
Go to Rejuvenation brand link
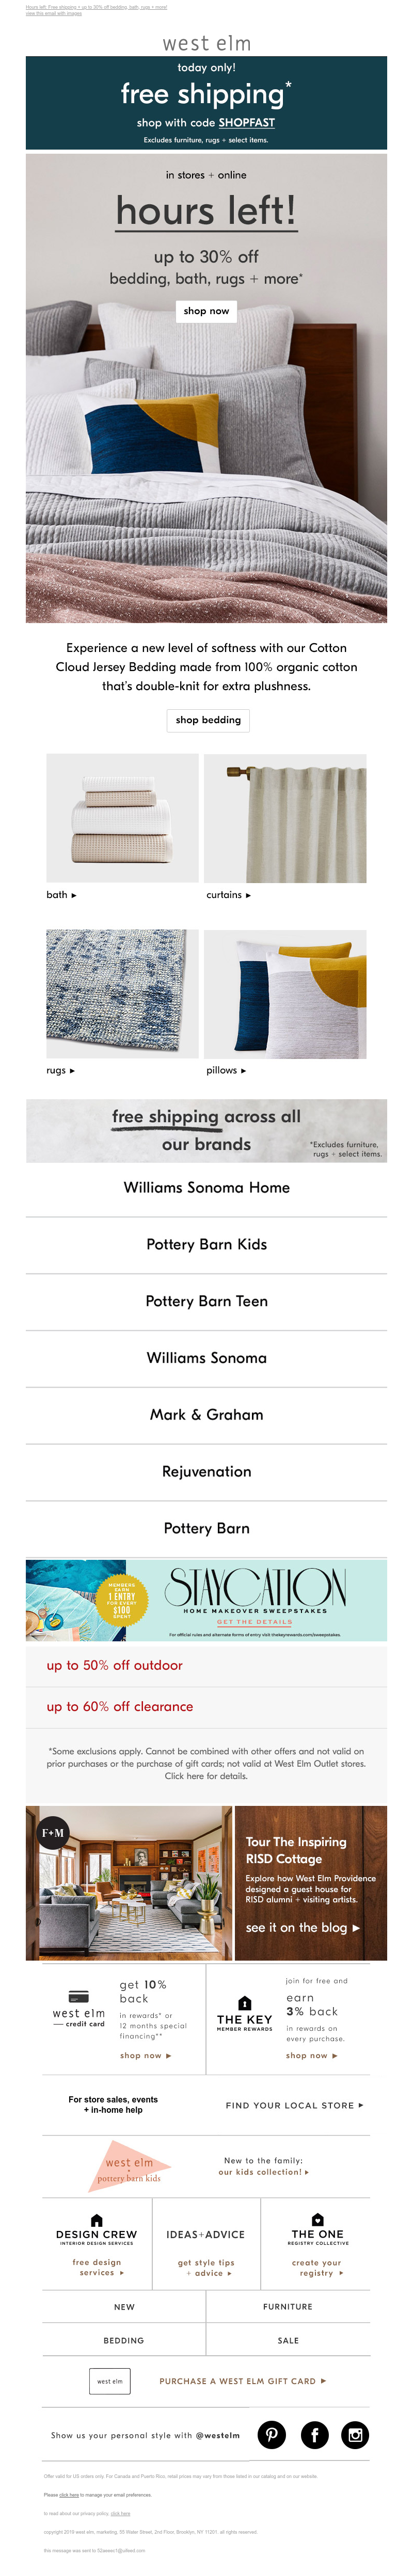coord(206,1471)
